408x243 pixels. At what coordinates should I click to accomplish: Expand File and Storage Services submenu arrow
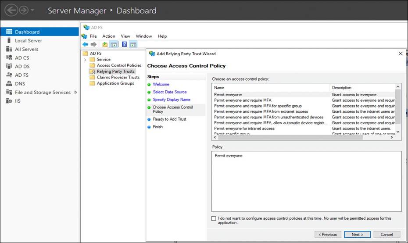click(x=75, y=92)
